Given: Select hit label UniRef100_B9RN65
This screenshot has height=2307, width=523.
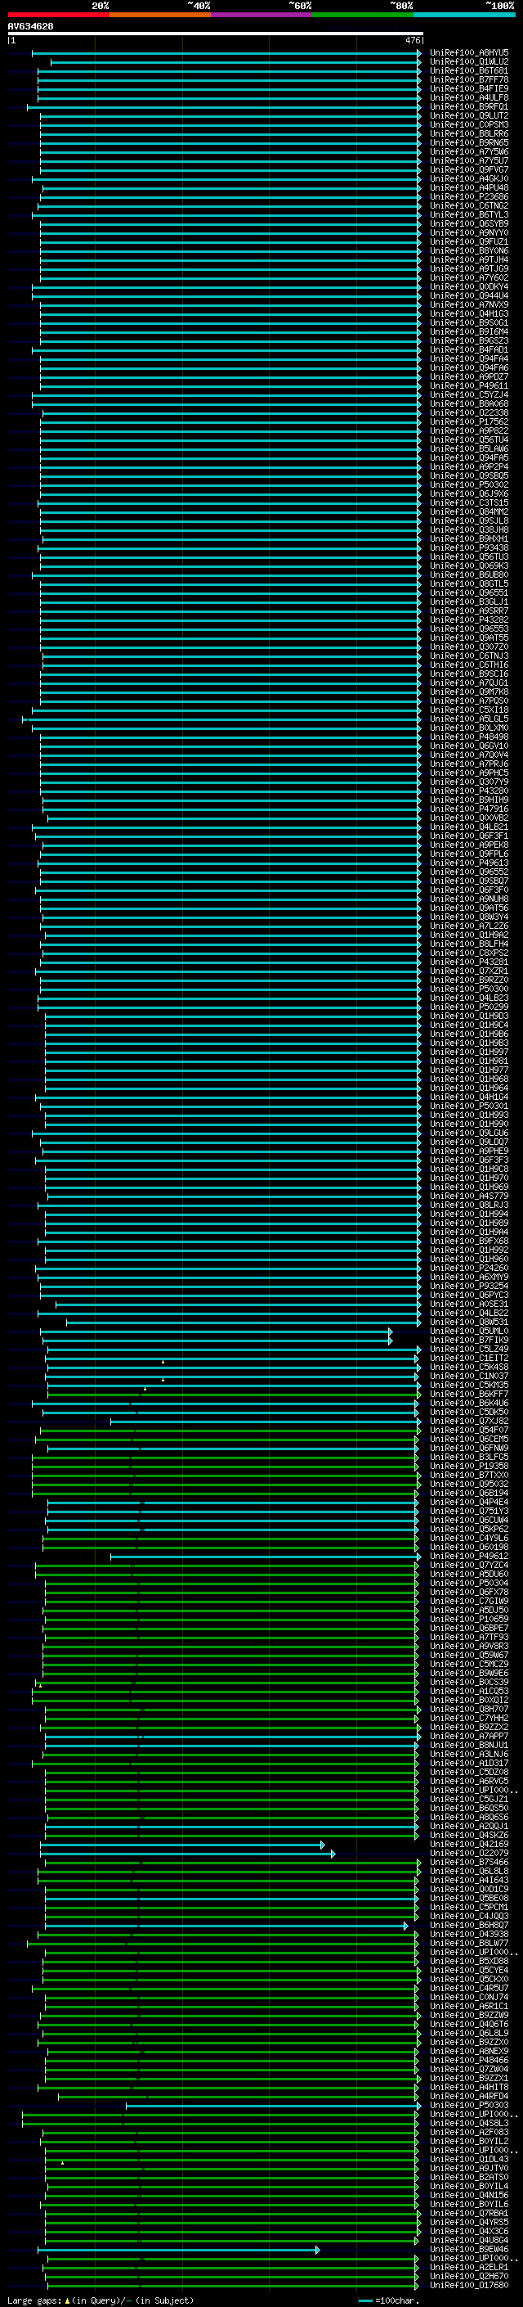Looking at the screenshot, I should tap(469, 142).
